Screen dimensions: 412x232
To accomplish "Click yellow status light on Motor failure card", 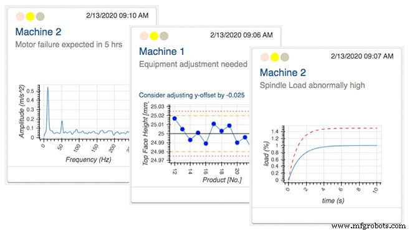I will click(x=30, y=16).
